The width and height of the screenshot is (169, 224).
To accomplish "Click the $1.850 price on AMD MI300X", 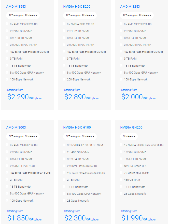I will pyautogui.click(x=18, y=218).
